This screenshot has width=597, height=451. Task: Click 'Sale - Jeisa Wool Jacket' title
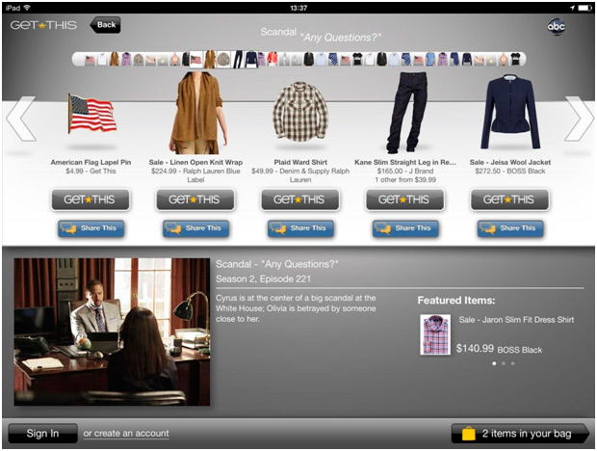(509, 162)
